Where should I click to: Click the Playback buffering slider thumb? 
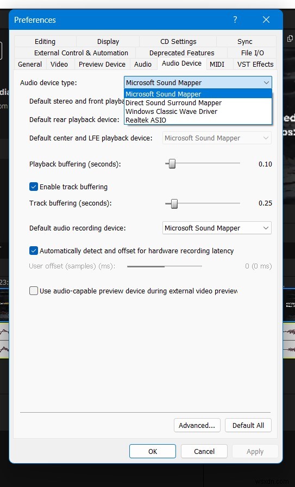172,164
